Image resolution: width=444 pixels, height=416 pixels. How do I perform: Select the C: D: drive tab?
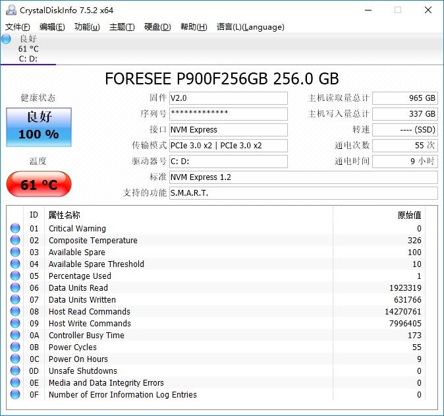[28, 59]
